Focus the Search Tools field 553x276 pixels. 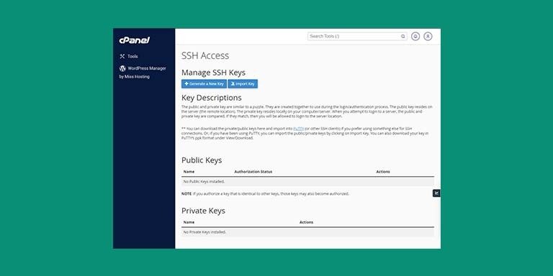coord(357,36)
